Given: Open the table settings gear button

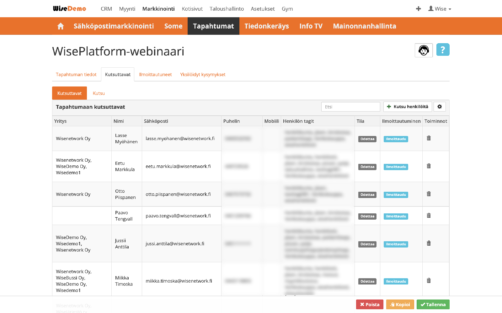Looking at the screenshot, I should [440, 107].
